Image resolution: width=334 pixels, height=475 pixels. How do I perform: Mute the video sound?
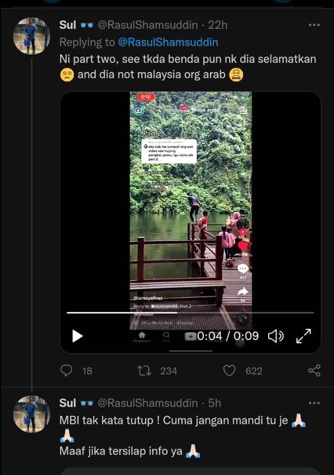pyautogui.click(x=275, y=336)
